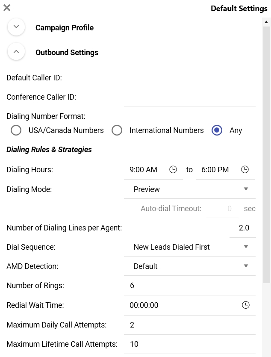Click the scrollbar up arrow

(267, 21)
